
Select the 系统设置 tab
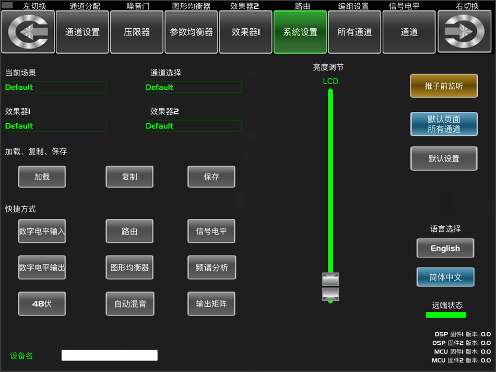pyautogui.click(x=300, y=32)
